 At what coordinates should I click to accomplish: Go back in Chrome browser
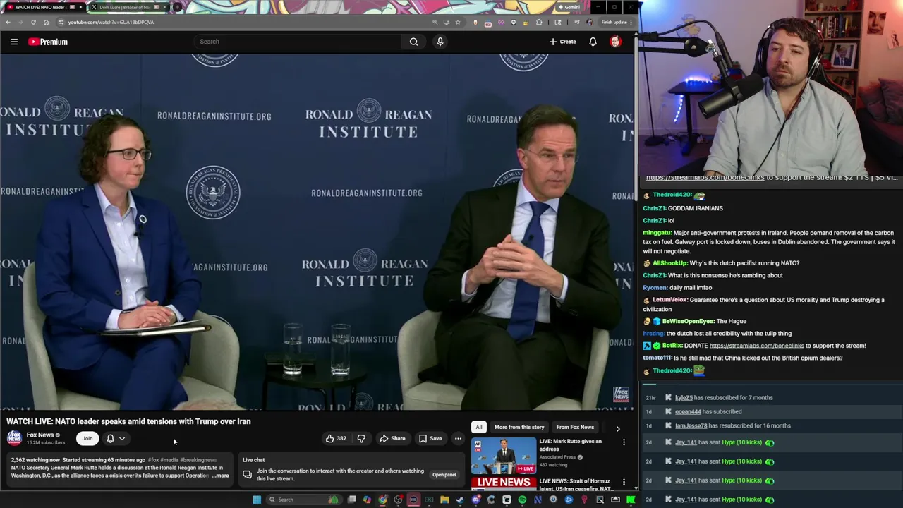pos(8,22)
